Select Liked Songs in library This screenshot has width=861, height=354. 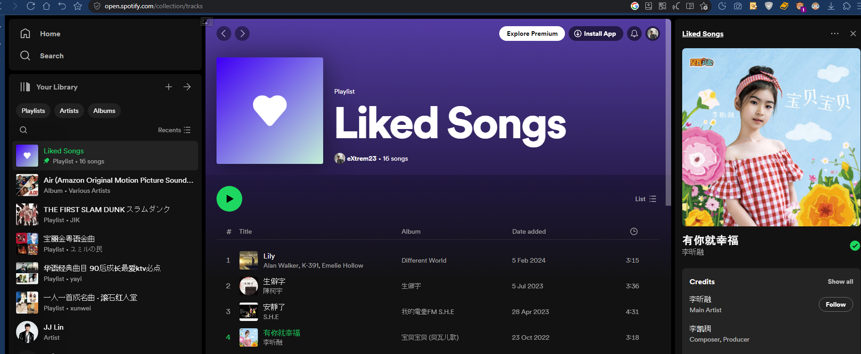(105, 156)
